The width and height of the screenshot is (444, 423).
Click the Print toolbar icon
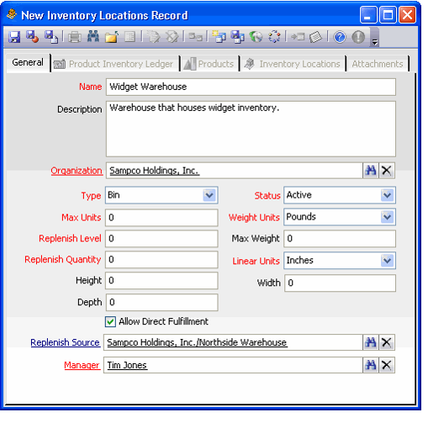(x=75, y=37)
